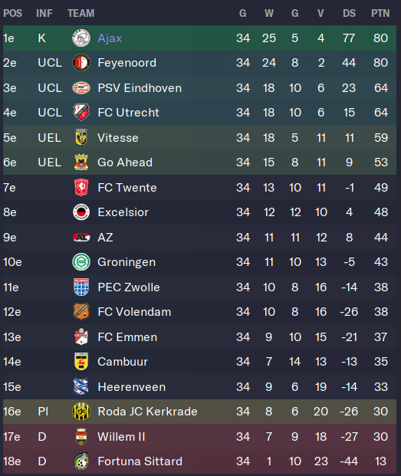Image resolution: width=401 pixels, height=476 pixels.
Task: Click the Vitesse club badge
Action: click(x=81, y=137)
